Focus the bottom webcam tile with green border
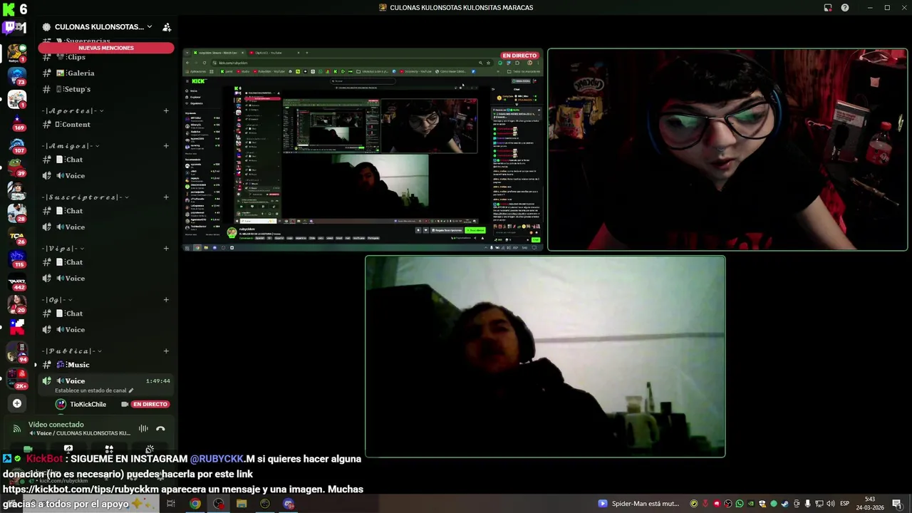This screenshot has width=912, height=513. tap(545, 356)
